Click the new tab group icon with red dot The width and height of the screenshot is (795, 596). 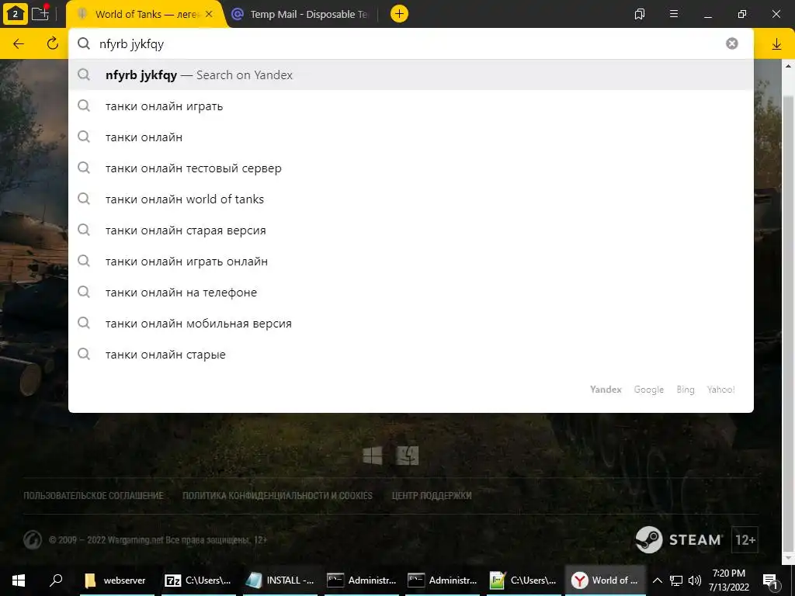click(40, 12)
